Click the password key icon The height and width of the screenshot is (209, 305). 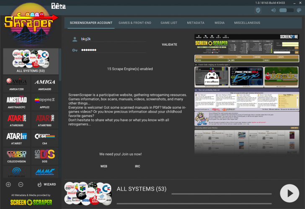pyautogui.click(x=75, y=50)
